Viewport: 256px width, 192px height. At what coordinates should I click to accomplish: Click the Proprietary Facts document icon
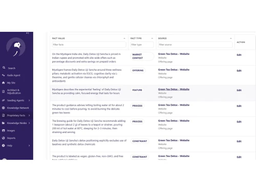pyautogui.click(x=4, y=115)
